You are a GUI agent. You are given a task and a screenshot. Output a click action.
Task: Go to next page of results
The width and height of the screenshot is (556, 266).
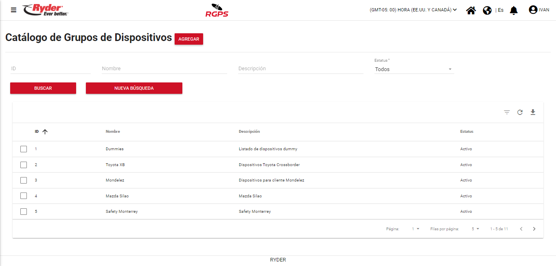point(534,229)
